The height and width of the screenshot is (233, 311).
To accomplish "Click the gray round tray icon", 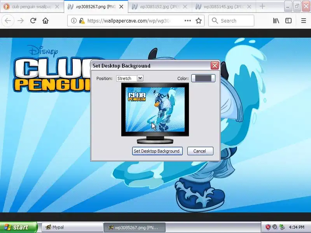I will [x=275, y=227].
